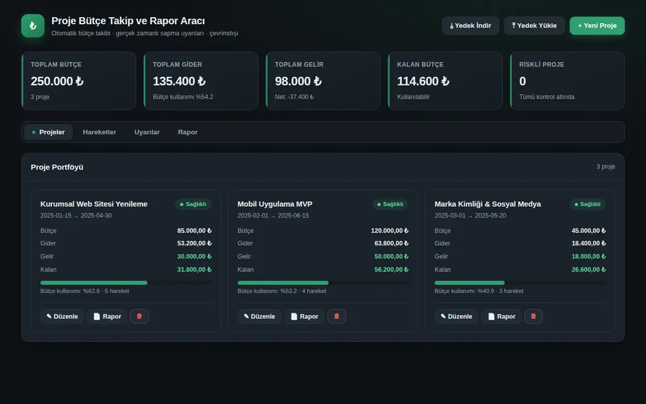The height and width of the screenshot is (404, 646).
Task: Edit the Kurumsal Web Sitesi Yenileme project
Action: [62, 316]
